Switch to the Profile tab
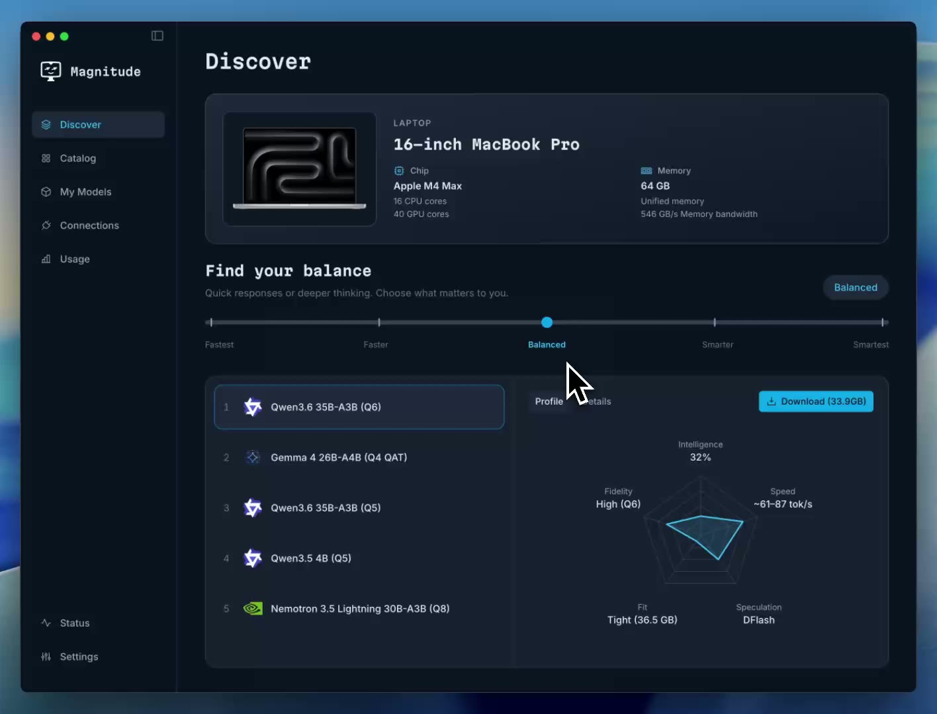Screen dimensions: 937x714 click(549, 401)
